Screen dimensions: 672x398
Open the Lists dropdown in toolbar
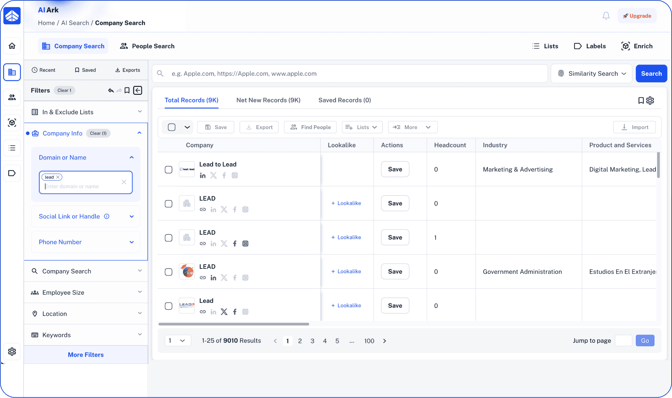(362, 127)
